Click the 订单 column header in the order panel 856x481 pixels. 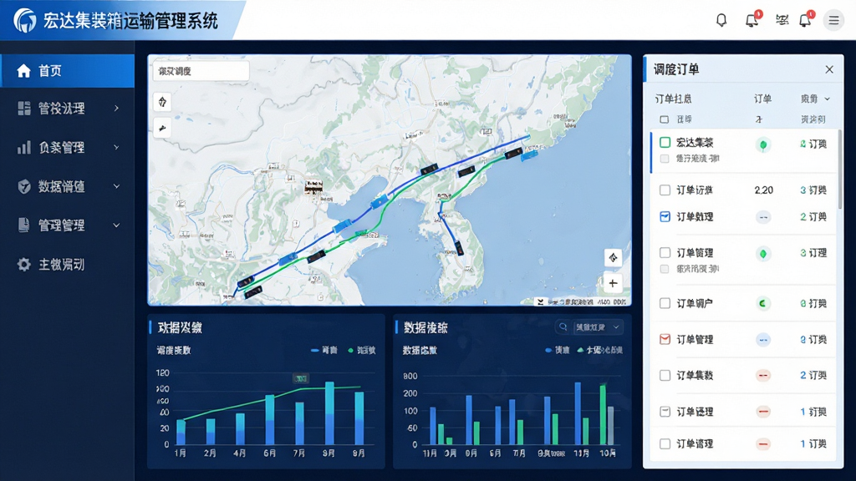[x=762, y=99]
